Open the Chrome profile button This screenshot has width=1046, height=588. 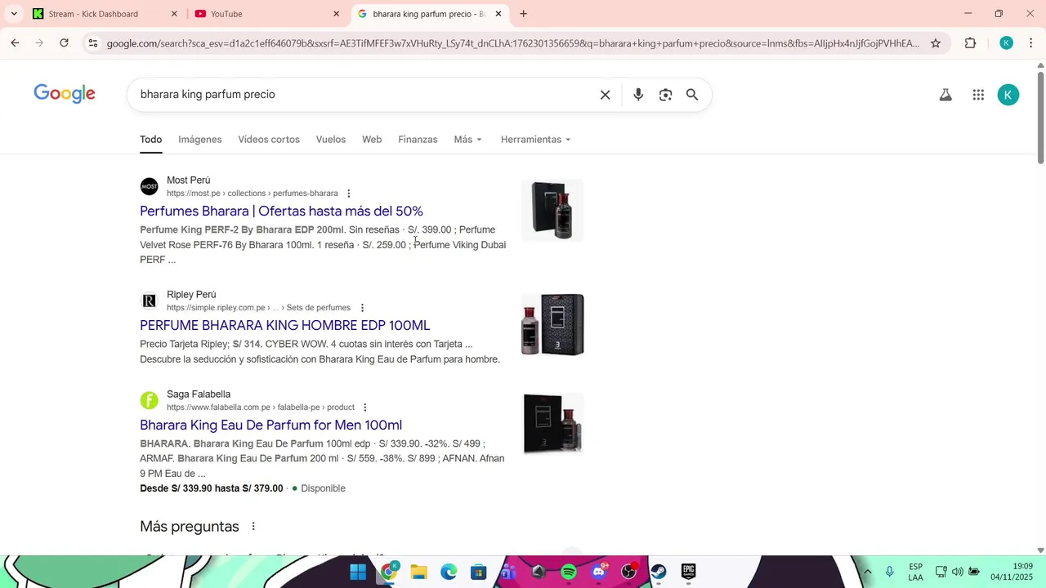[1007, 43]
